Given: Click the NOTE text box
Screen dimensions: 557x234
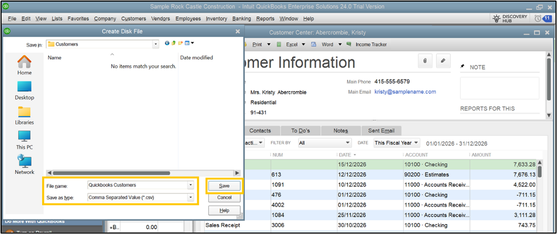Looking at the screenshot, I should [500, 88].
